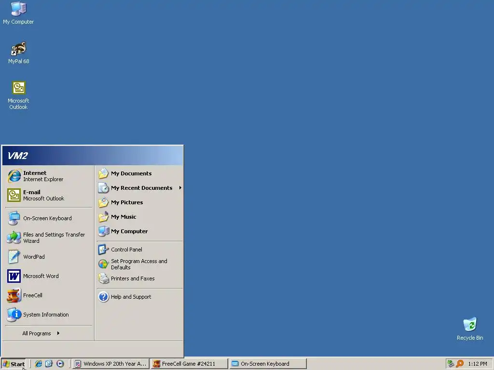Screen dimensions: 494x370
Task: Switch to Windows XP 20th Year taskbar window
Action: pyautogui.click(x=110, y=364)
